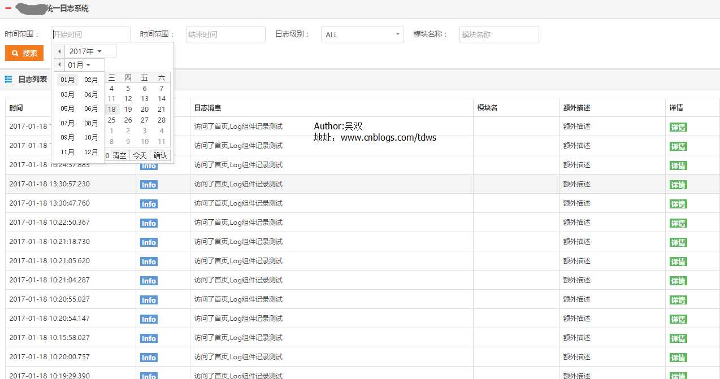Click the Info badge in the 13:30:57.230 row
This screenshot has width=720, height=379.
point(149,185)
